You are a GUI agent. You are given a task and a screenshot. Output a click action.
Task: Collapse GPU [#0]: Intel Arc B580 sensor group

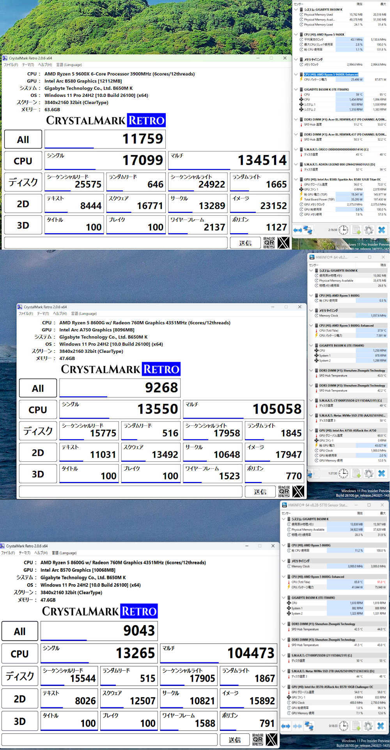(x=296, y=179)
